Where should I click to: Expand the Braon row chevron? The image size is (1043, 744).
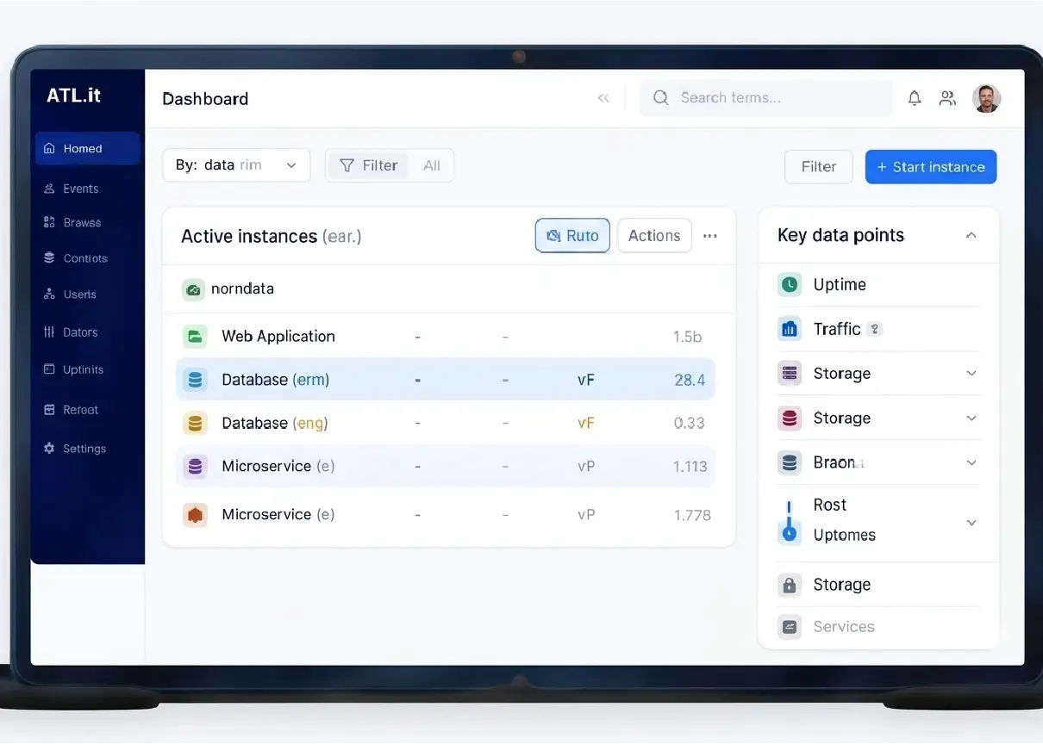tap(971, 463)
